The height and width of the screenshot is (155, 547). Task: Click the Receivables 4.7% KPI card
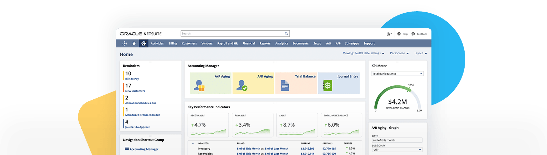pyautogui.click(x=208, y=125)
